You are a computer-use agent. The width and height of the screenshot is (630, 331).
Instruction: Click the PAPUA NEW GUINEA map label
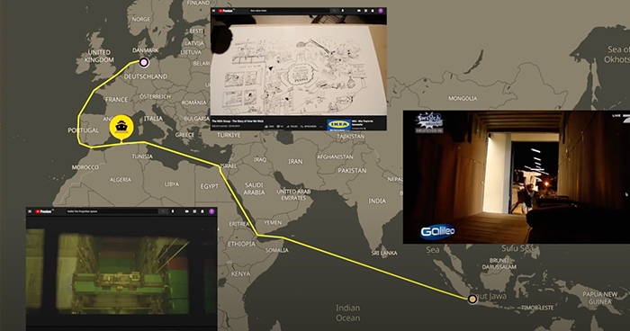(x=599, y=298)
